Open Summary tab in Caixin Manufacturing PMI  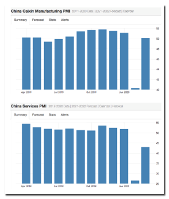(20, 20)
